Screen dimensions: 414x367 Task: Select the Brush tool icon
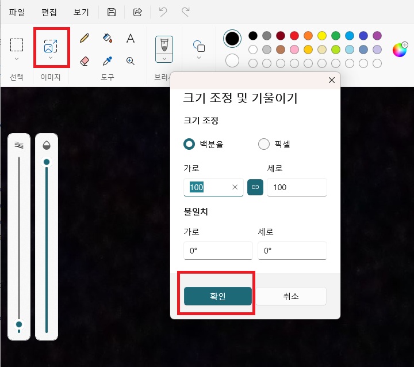pos(164,45)
